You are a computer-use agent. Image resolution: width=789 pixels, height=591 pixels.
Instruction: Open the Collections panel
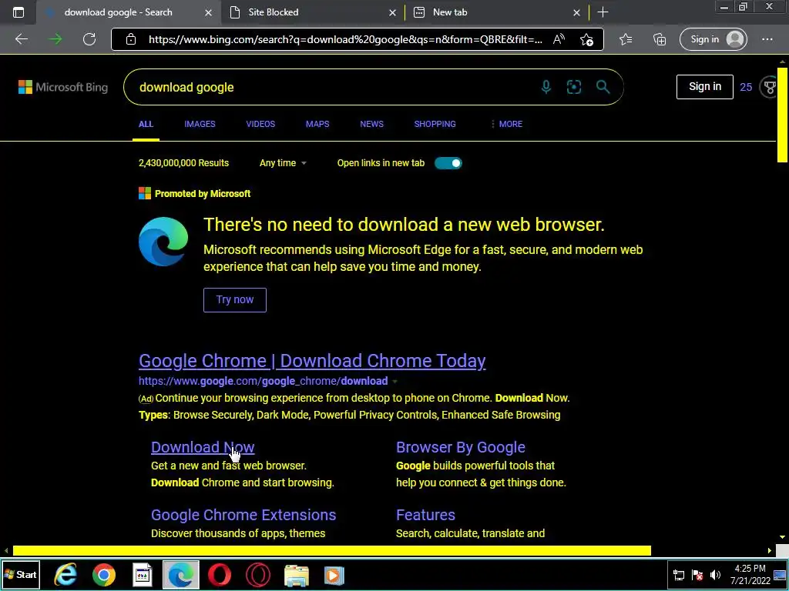(x=660, y=39)
